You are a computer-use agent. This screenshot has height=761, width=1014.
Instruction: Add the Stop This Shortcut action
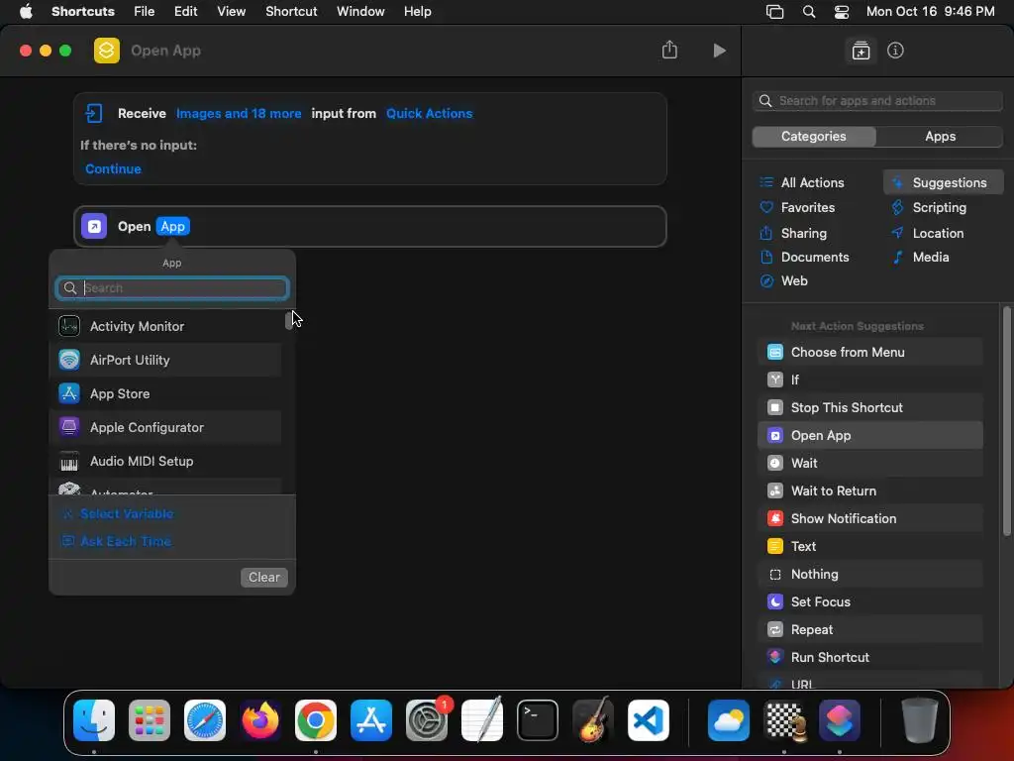[869, 407]
